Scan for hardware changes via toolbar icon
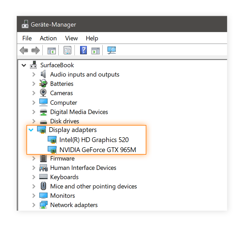Viewport: 243px width, 228px height. click(111, 50)
